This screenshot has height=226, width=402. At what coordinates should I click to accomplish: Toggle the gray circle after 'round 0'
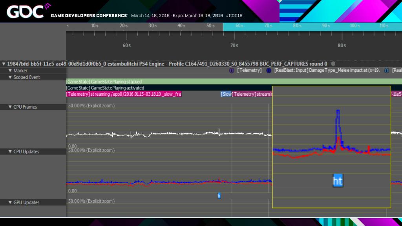[333, 64]
